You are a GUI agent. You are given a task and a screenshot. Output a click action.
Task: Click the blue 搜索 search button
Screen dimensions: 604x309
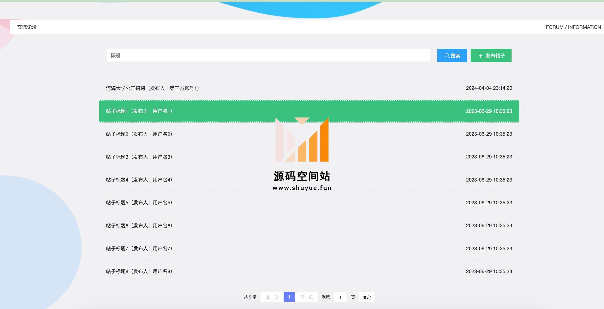pos(452,55)
